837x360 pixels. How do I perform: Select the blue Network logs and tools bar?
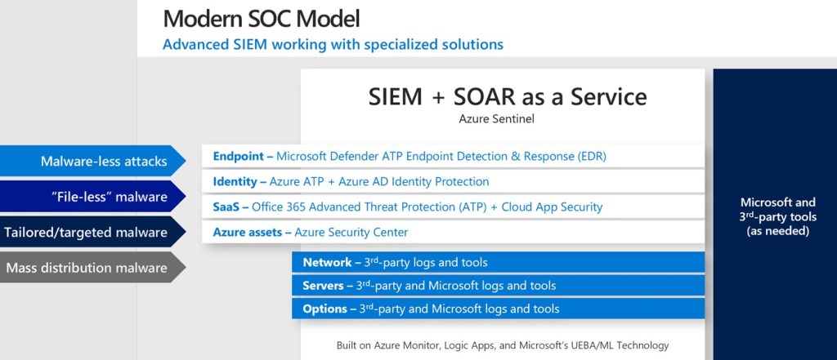498,263
